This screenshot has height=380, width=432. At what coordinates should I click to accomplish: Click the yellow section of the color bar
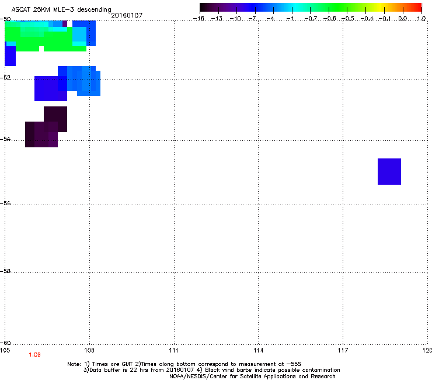point(380,8)
